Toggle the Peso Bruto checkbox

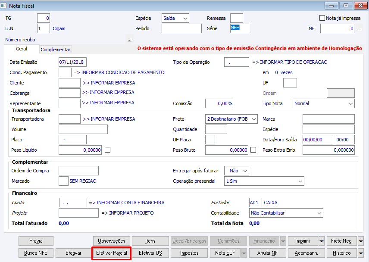(x=253, y=150)
